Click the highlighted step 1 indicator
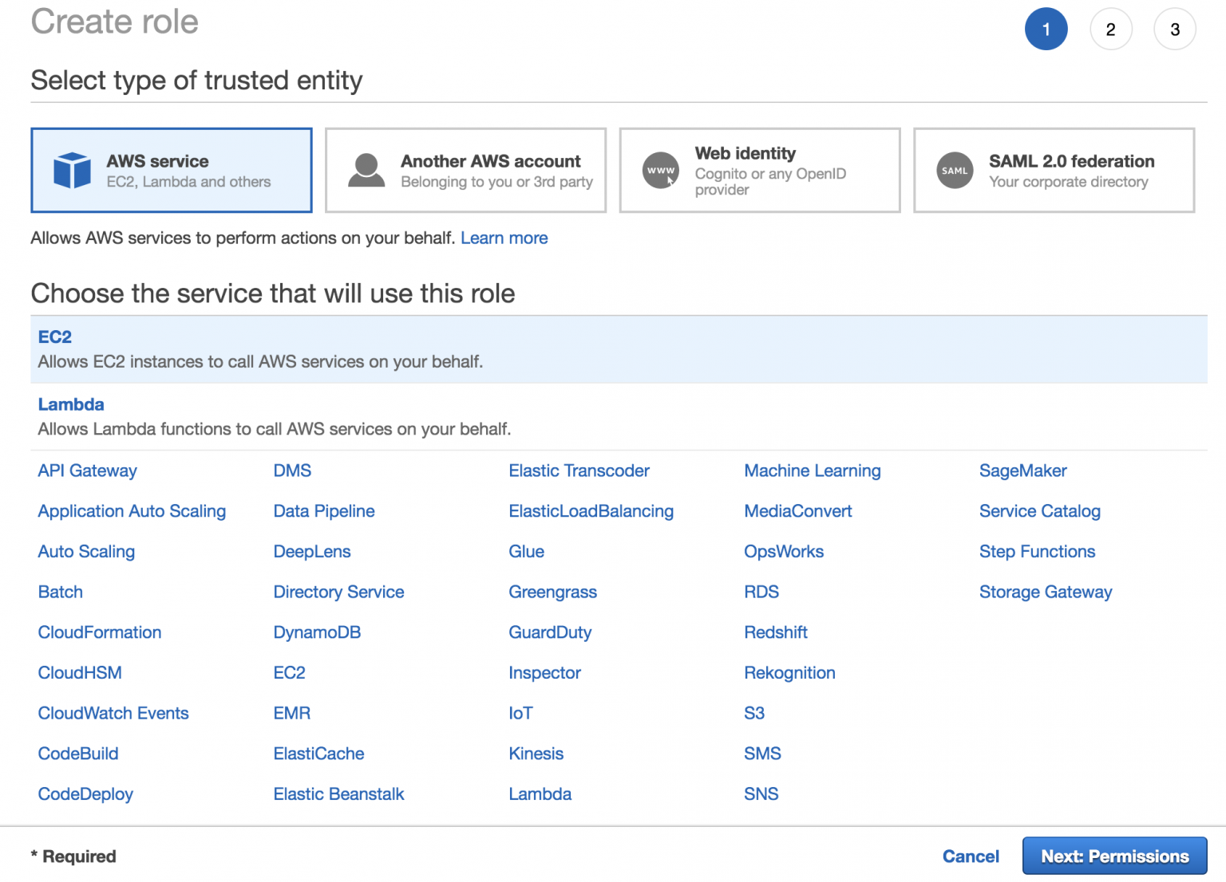 point(1046,29)
